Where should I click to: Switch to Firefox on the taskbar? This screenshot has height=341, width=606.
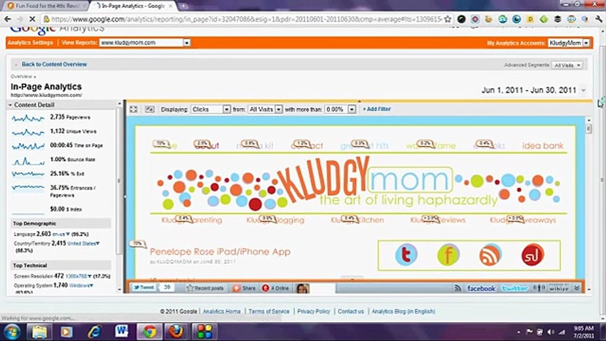(x=177, y=332)
